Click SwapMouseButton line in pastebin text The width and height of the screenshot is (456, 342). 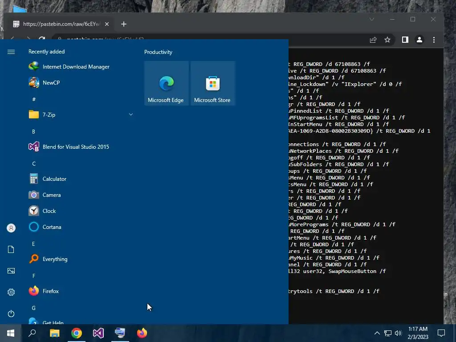point(337,271)
